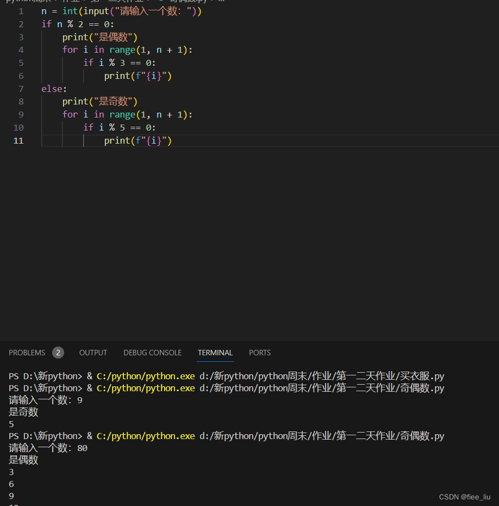Click terminal output '是奇数'
Viewport: 499px width, 506px height.
click(23, 412)
